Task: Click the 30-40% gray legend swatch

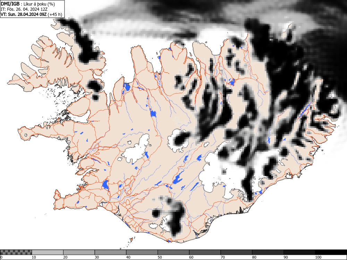Action: [110, 252]
